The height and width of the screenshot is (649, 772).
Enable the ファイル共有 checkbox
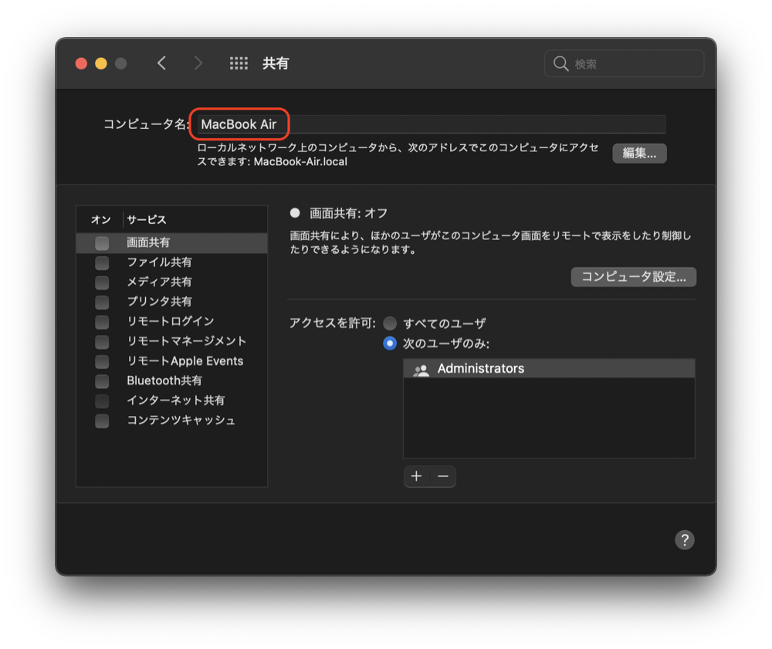click(x=102, y=262)
